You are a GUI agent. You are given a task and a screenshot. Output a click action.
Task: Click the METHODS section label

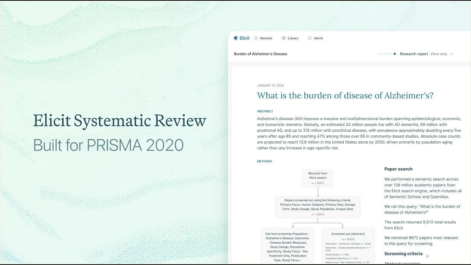tap(265, 161)
